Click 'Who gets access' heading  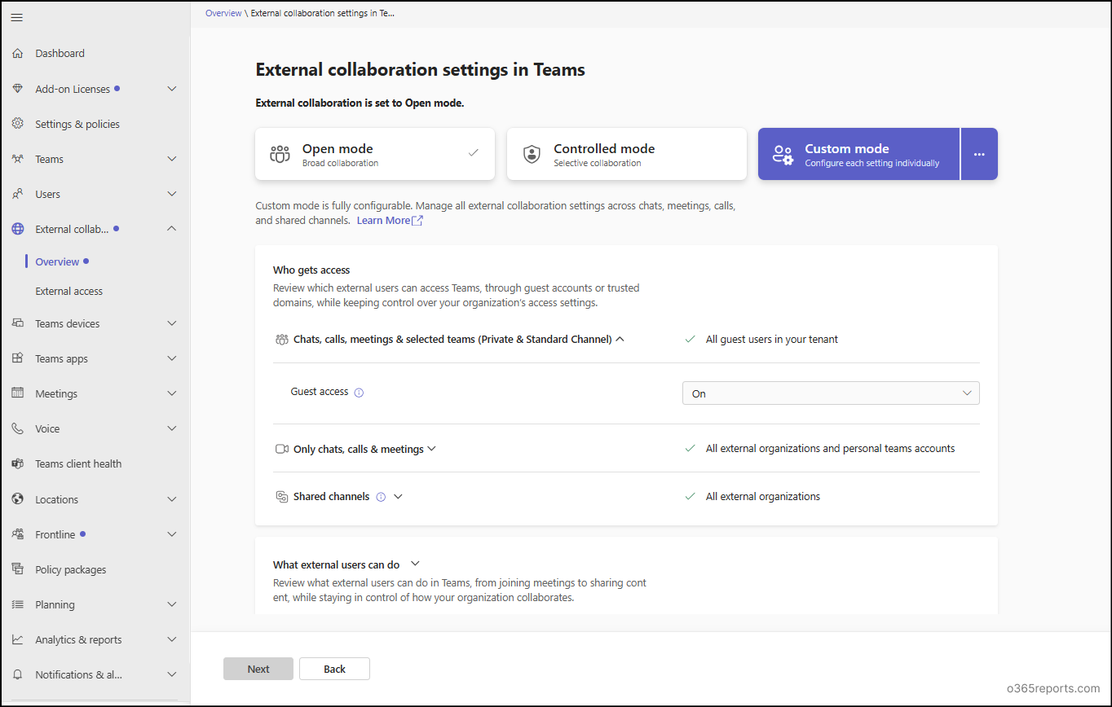[x=311, y=270]
